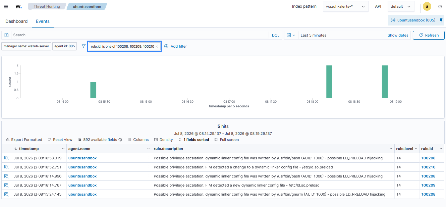Click 'FIM detected a new dynamic linker' description
Image resolution: width=446 pixels, height=207 pixels.
click(236, 185)
